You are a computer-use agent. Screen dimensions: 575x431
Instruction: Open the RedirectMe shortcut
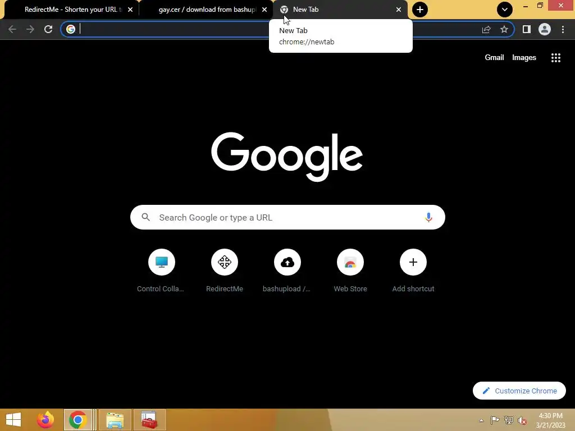225,270
